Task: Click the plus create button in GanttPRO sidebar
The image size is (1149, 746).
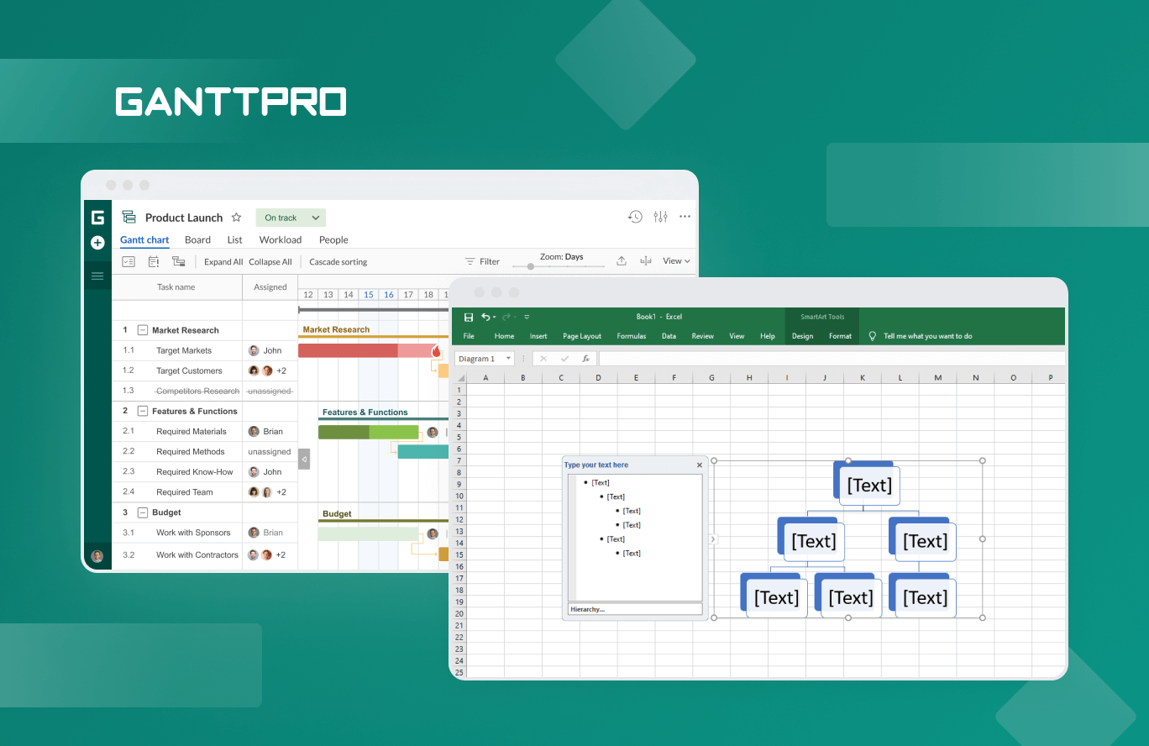Action: [x=97, y=243]
